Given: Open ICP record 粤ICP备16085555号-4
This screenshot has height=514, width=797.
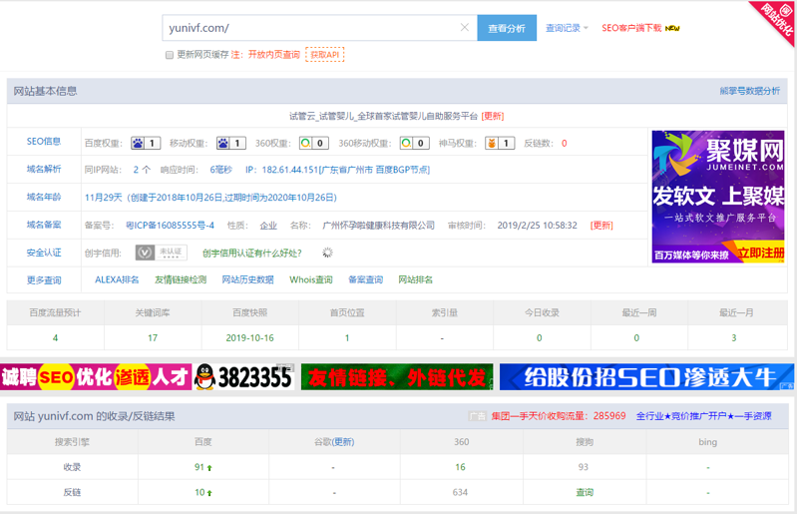Looking at the screenshot, I should pos(170,226).
